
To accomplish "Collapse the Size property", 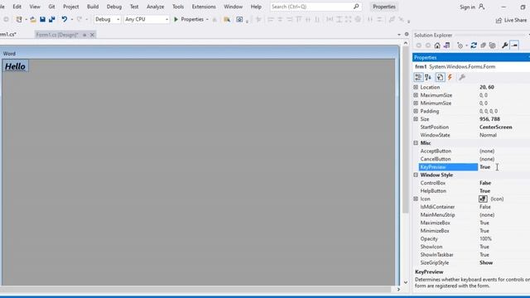I will pos(416,119).
